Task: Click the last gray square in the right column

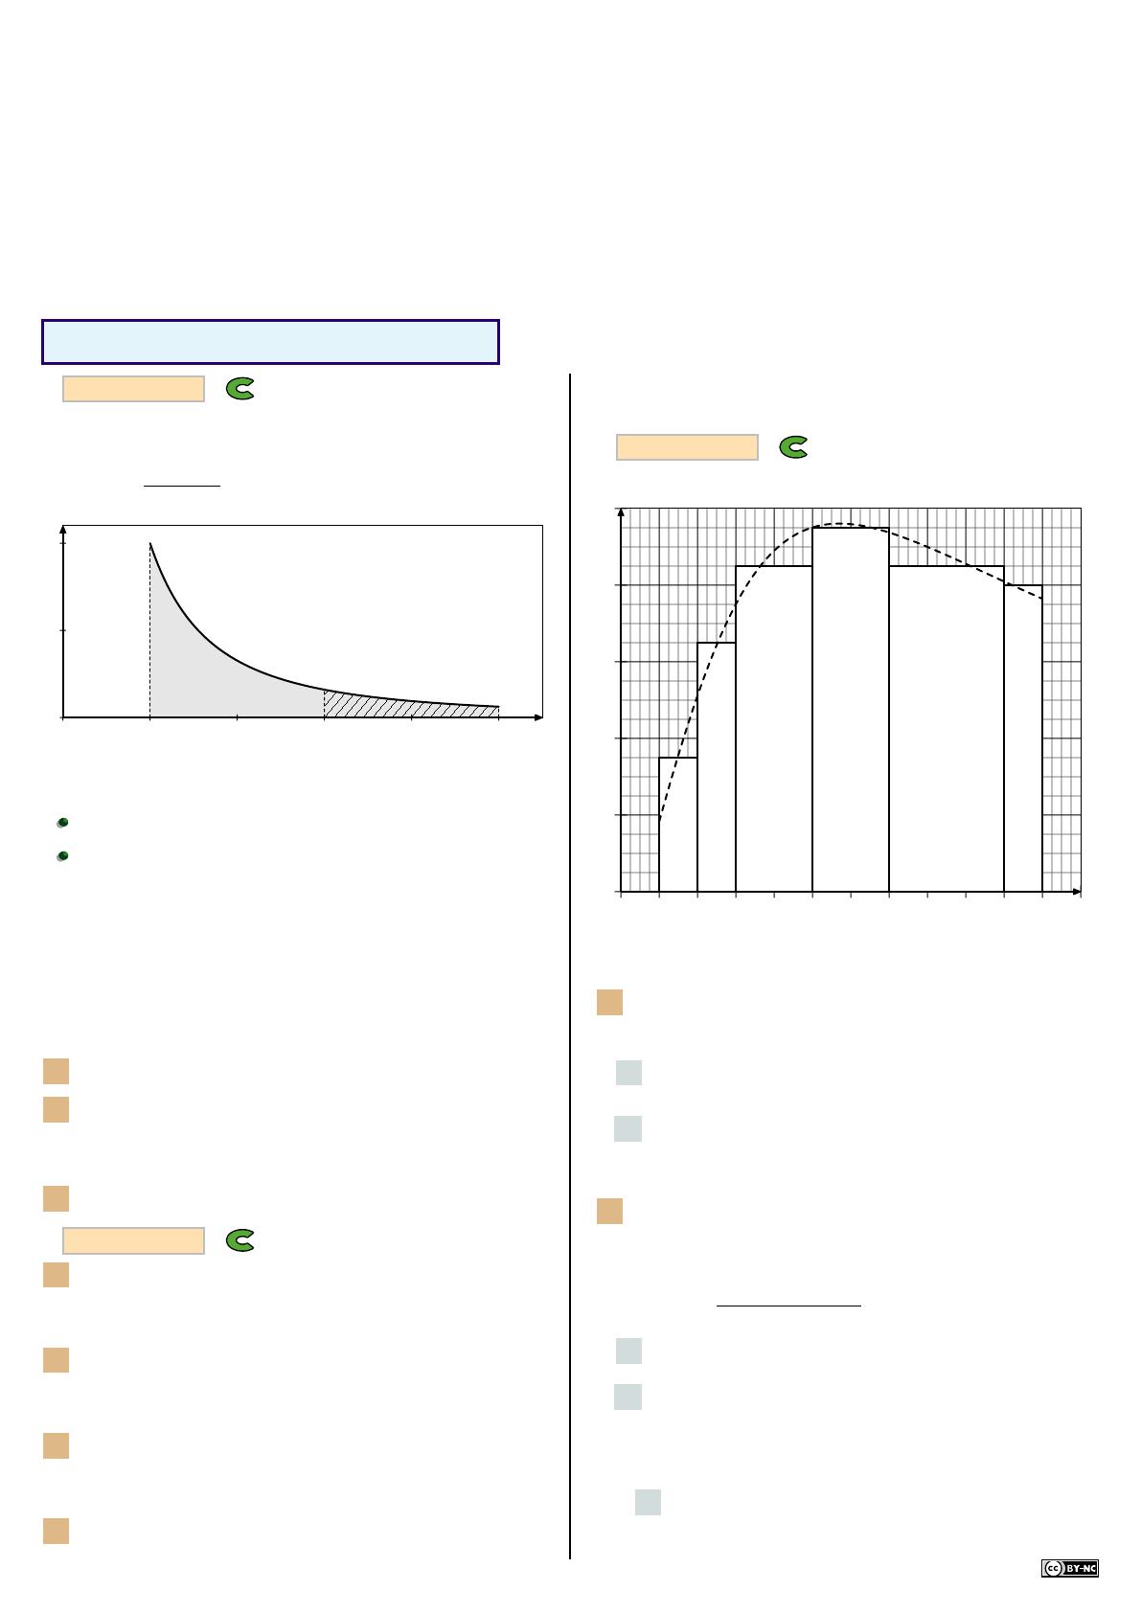Action: [x=648, y=1502]
